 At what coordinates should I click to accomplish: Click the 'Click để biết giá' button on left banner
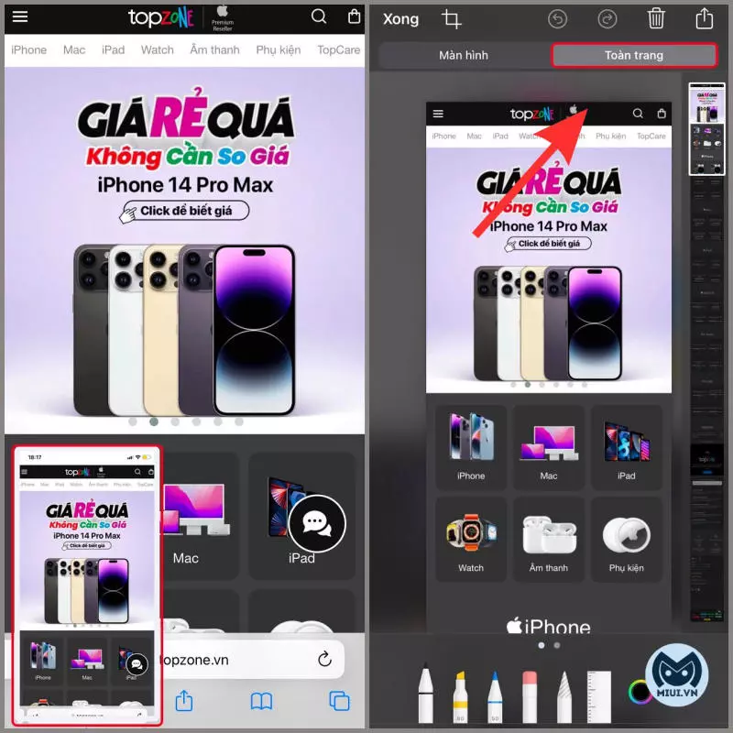186,211
